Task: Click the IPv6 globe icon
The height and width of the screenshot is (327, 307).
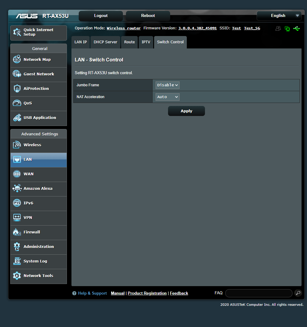Action: [17, 203]
